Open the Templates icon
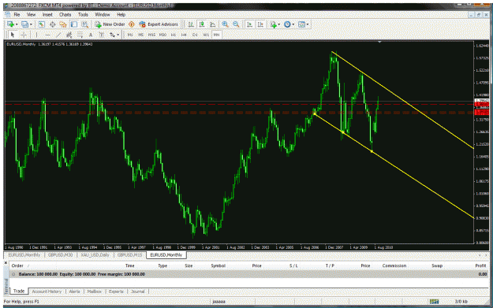The height and width of the screenshot is (308, 493). (301, 24)
